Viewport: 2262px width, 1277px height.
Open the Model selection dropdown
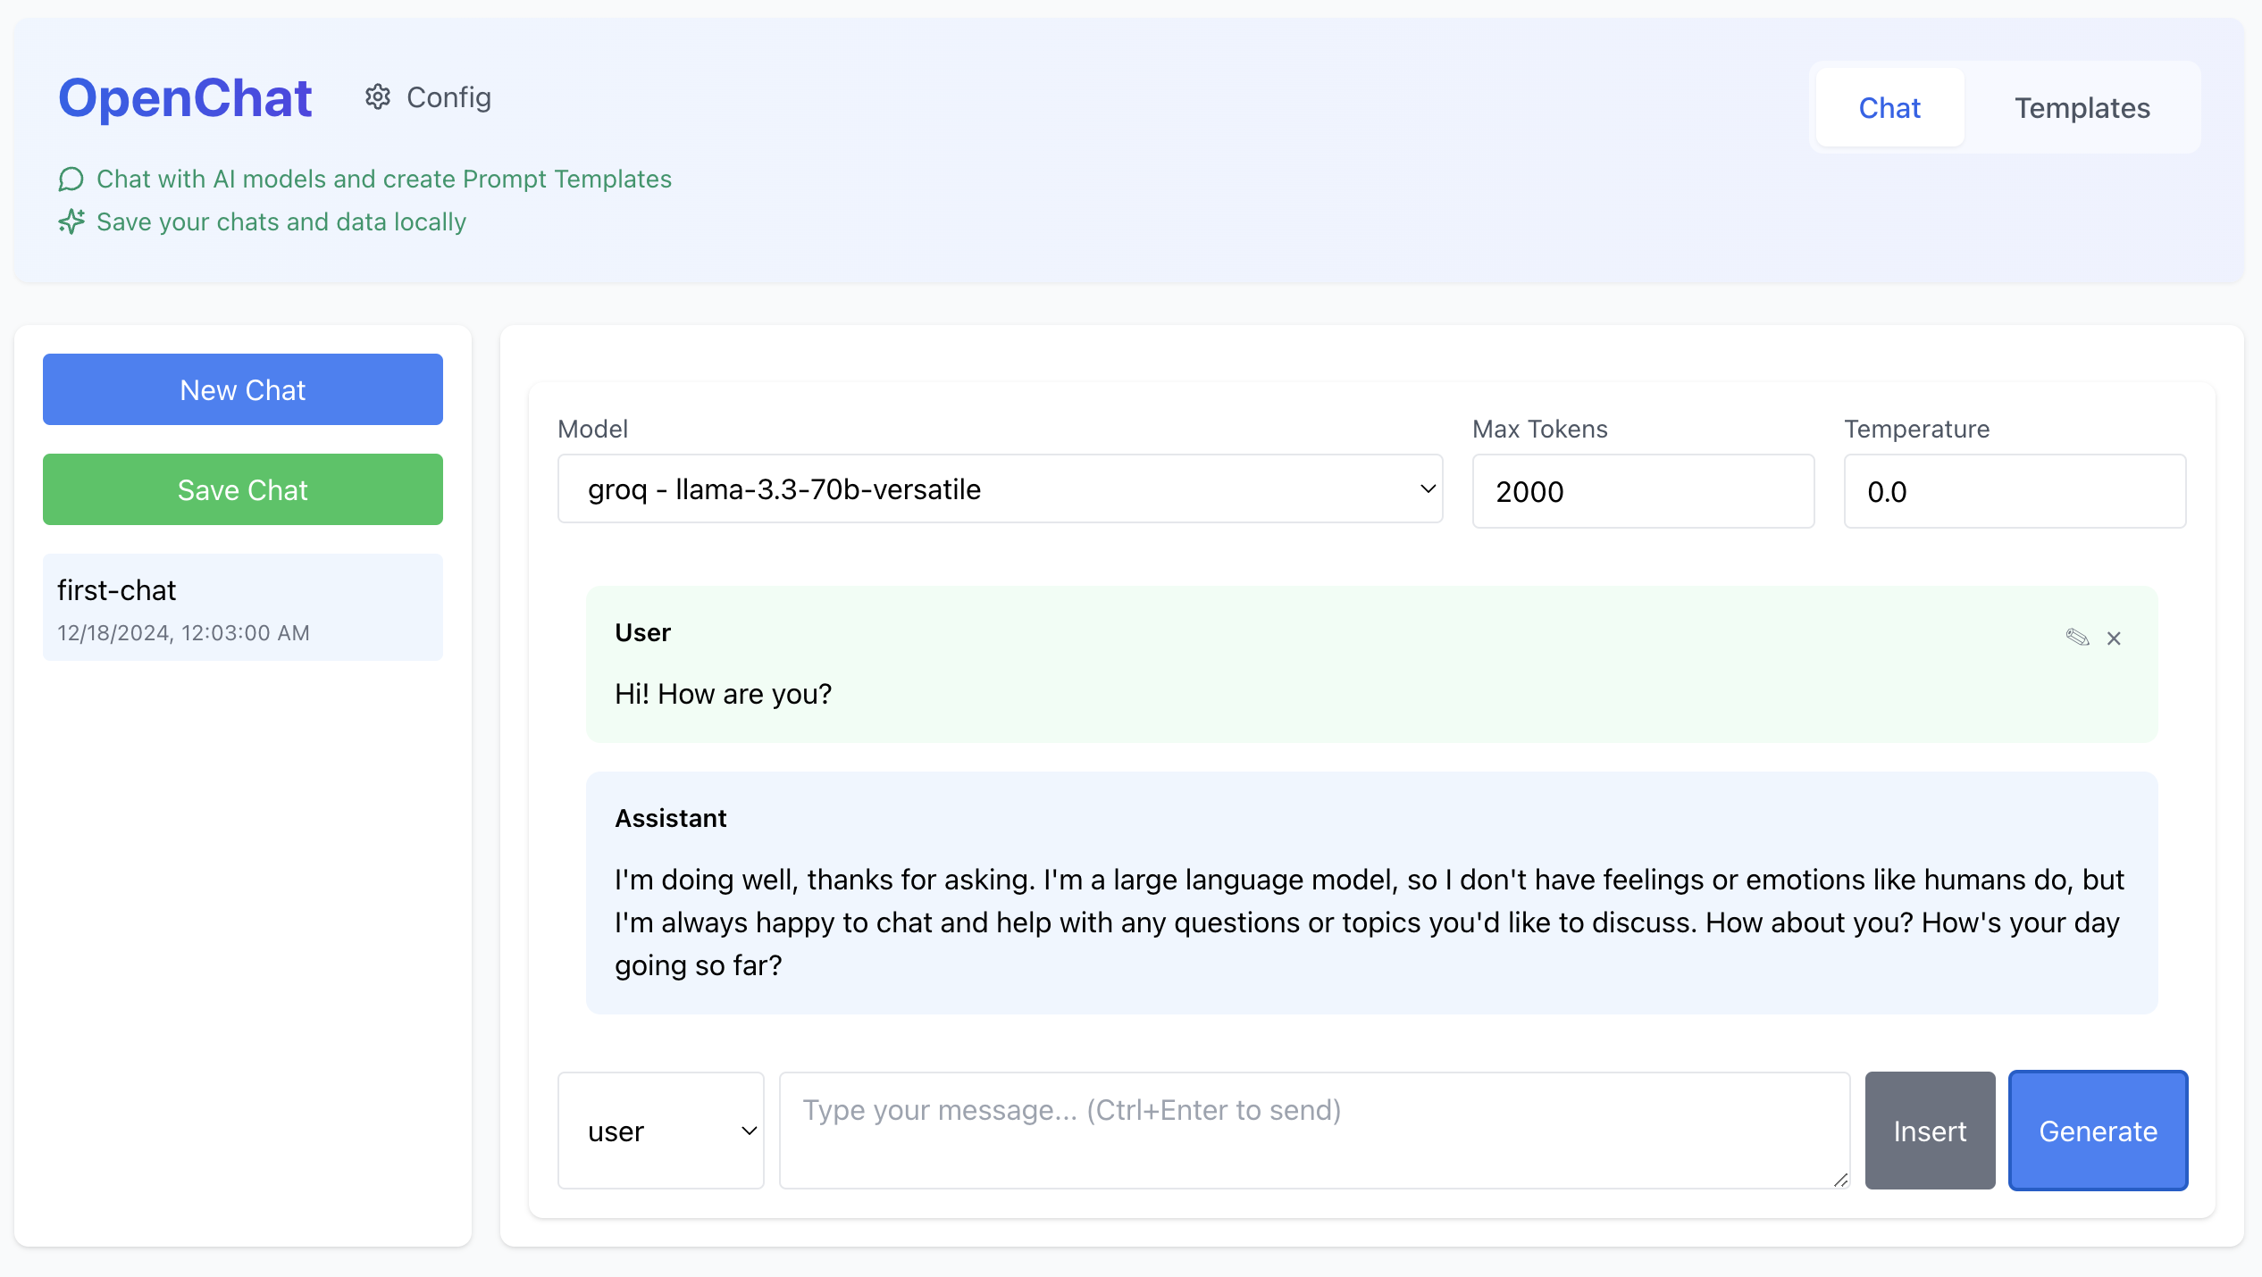click(x=999, y=489)
